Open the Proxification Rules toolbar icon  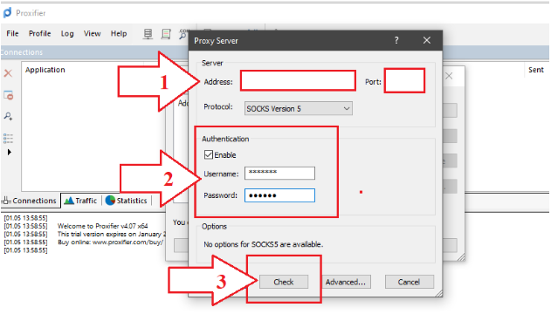(166, 34)
